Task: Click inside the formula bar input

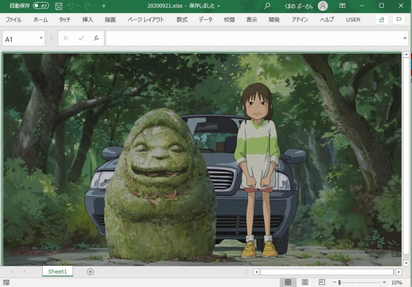Action: 254,38
